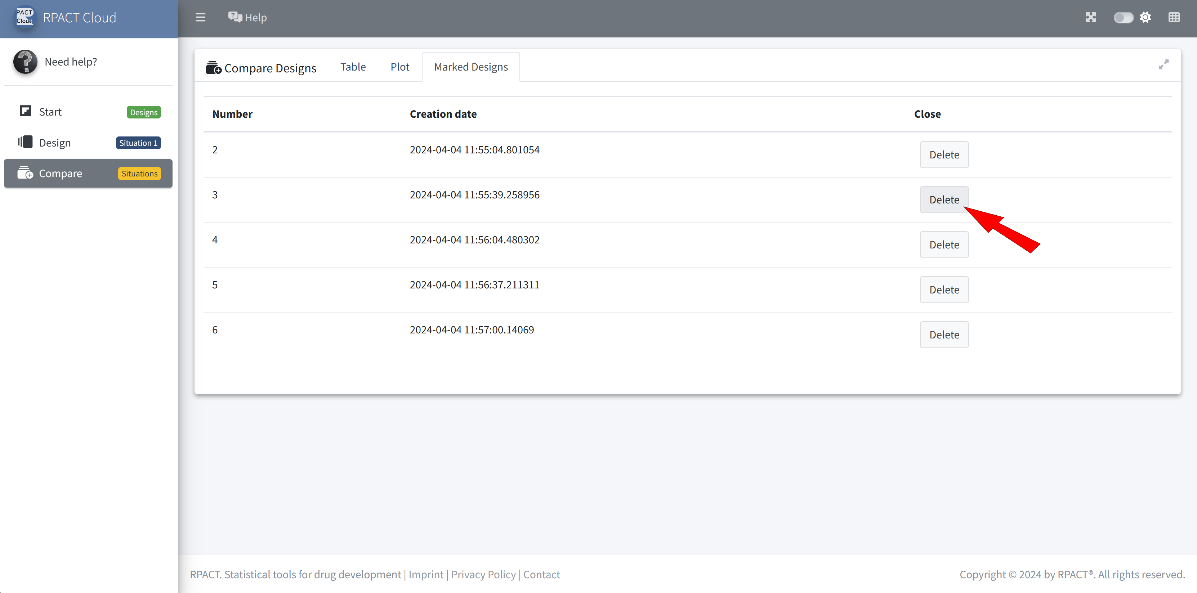Delete design number 6
The width and height of the screenshot is (1197, 593).
944,334
